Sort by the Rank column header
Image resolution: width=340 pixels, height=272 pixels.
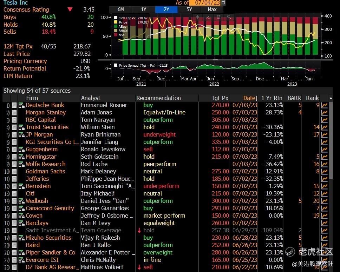click(x=312, y=98)
